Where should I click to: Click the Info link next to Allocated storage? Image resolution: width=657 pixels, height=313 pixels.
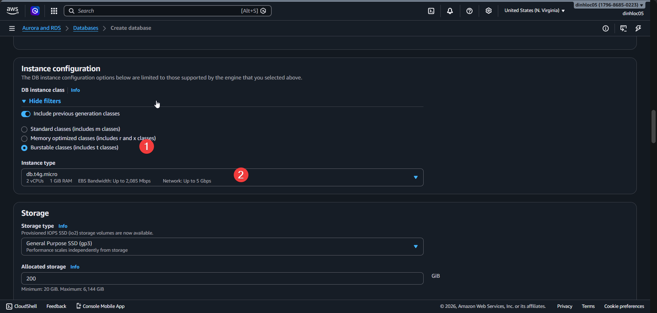click(x=75, y=266)
